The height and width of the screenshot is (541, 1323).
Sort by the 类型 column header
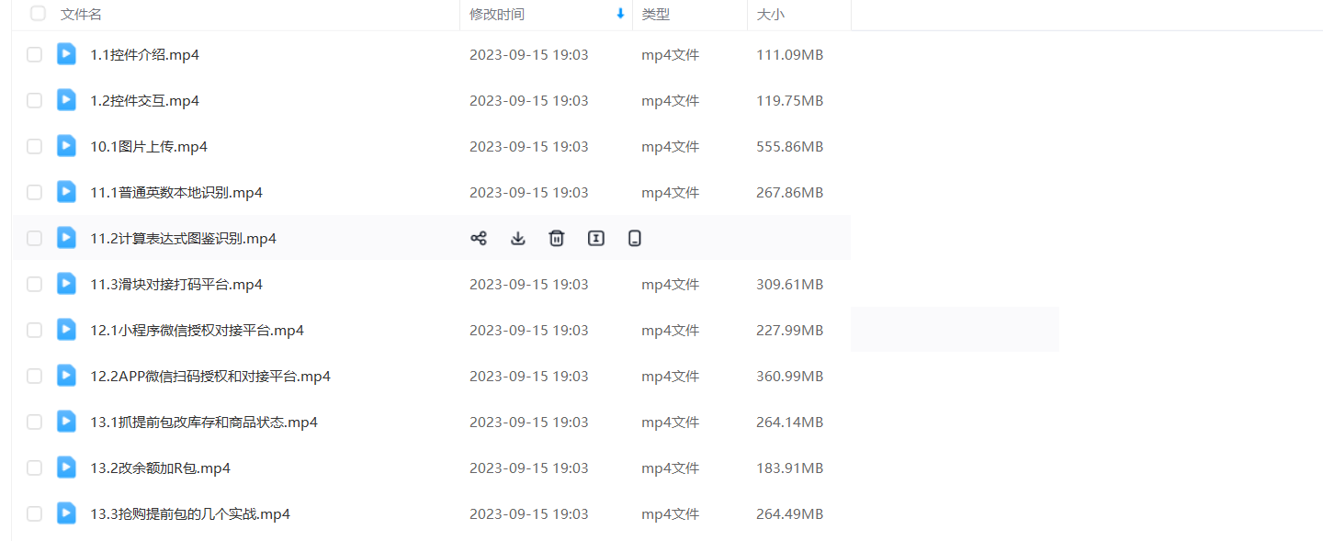[656, 15]
